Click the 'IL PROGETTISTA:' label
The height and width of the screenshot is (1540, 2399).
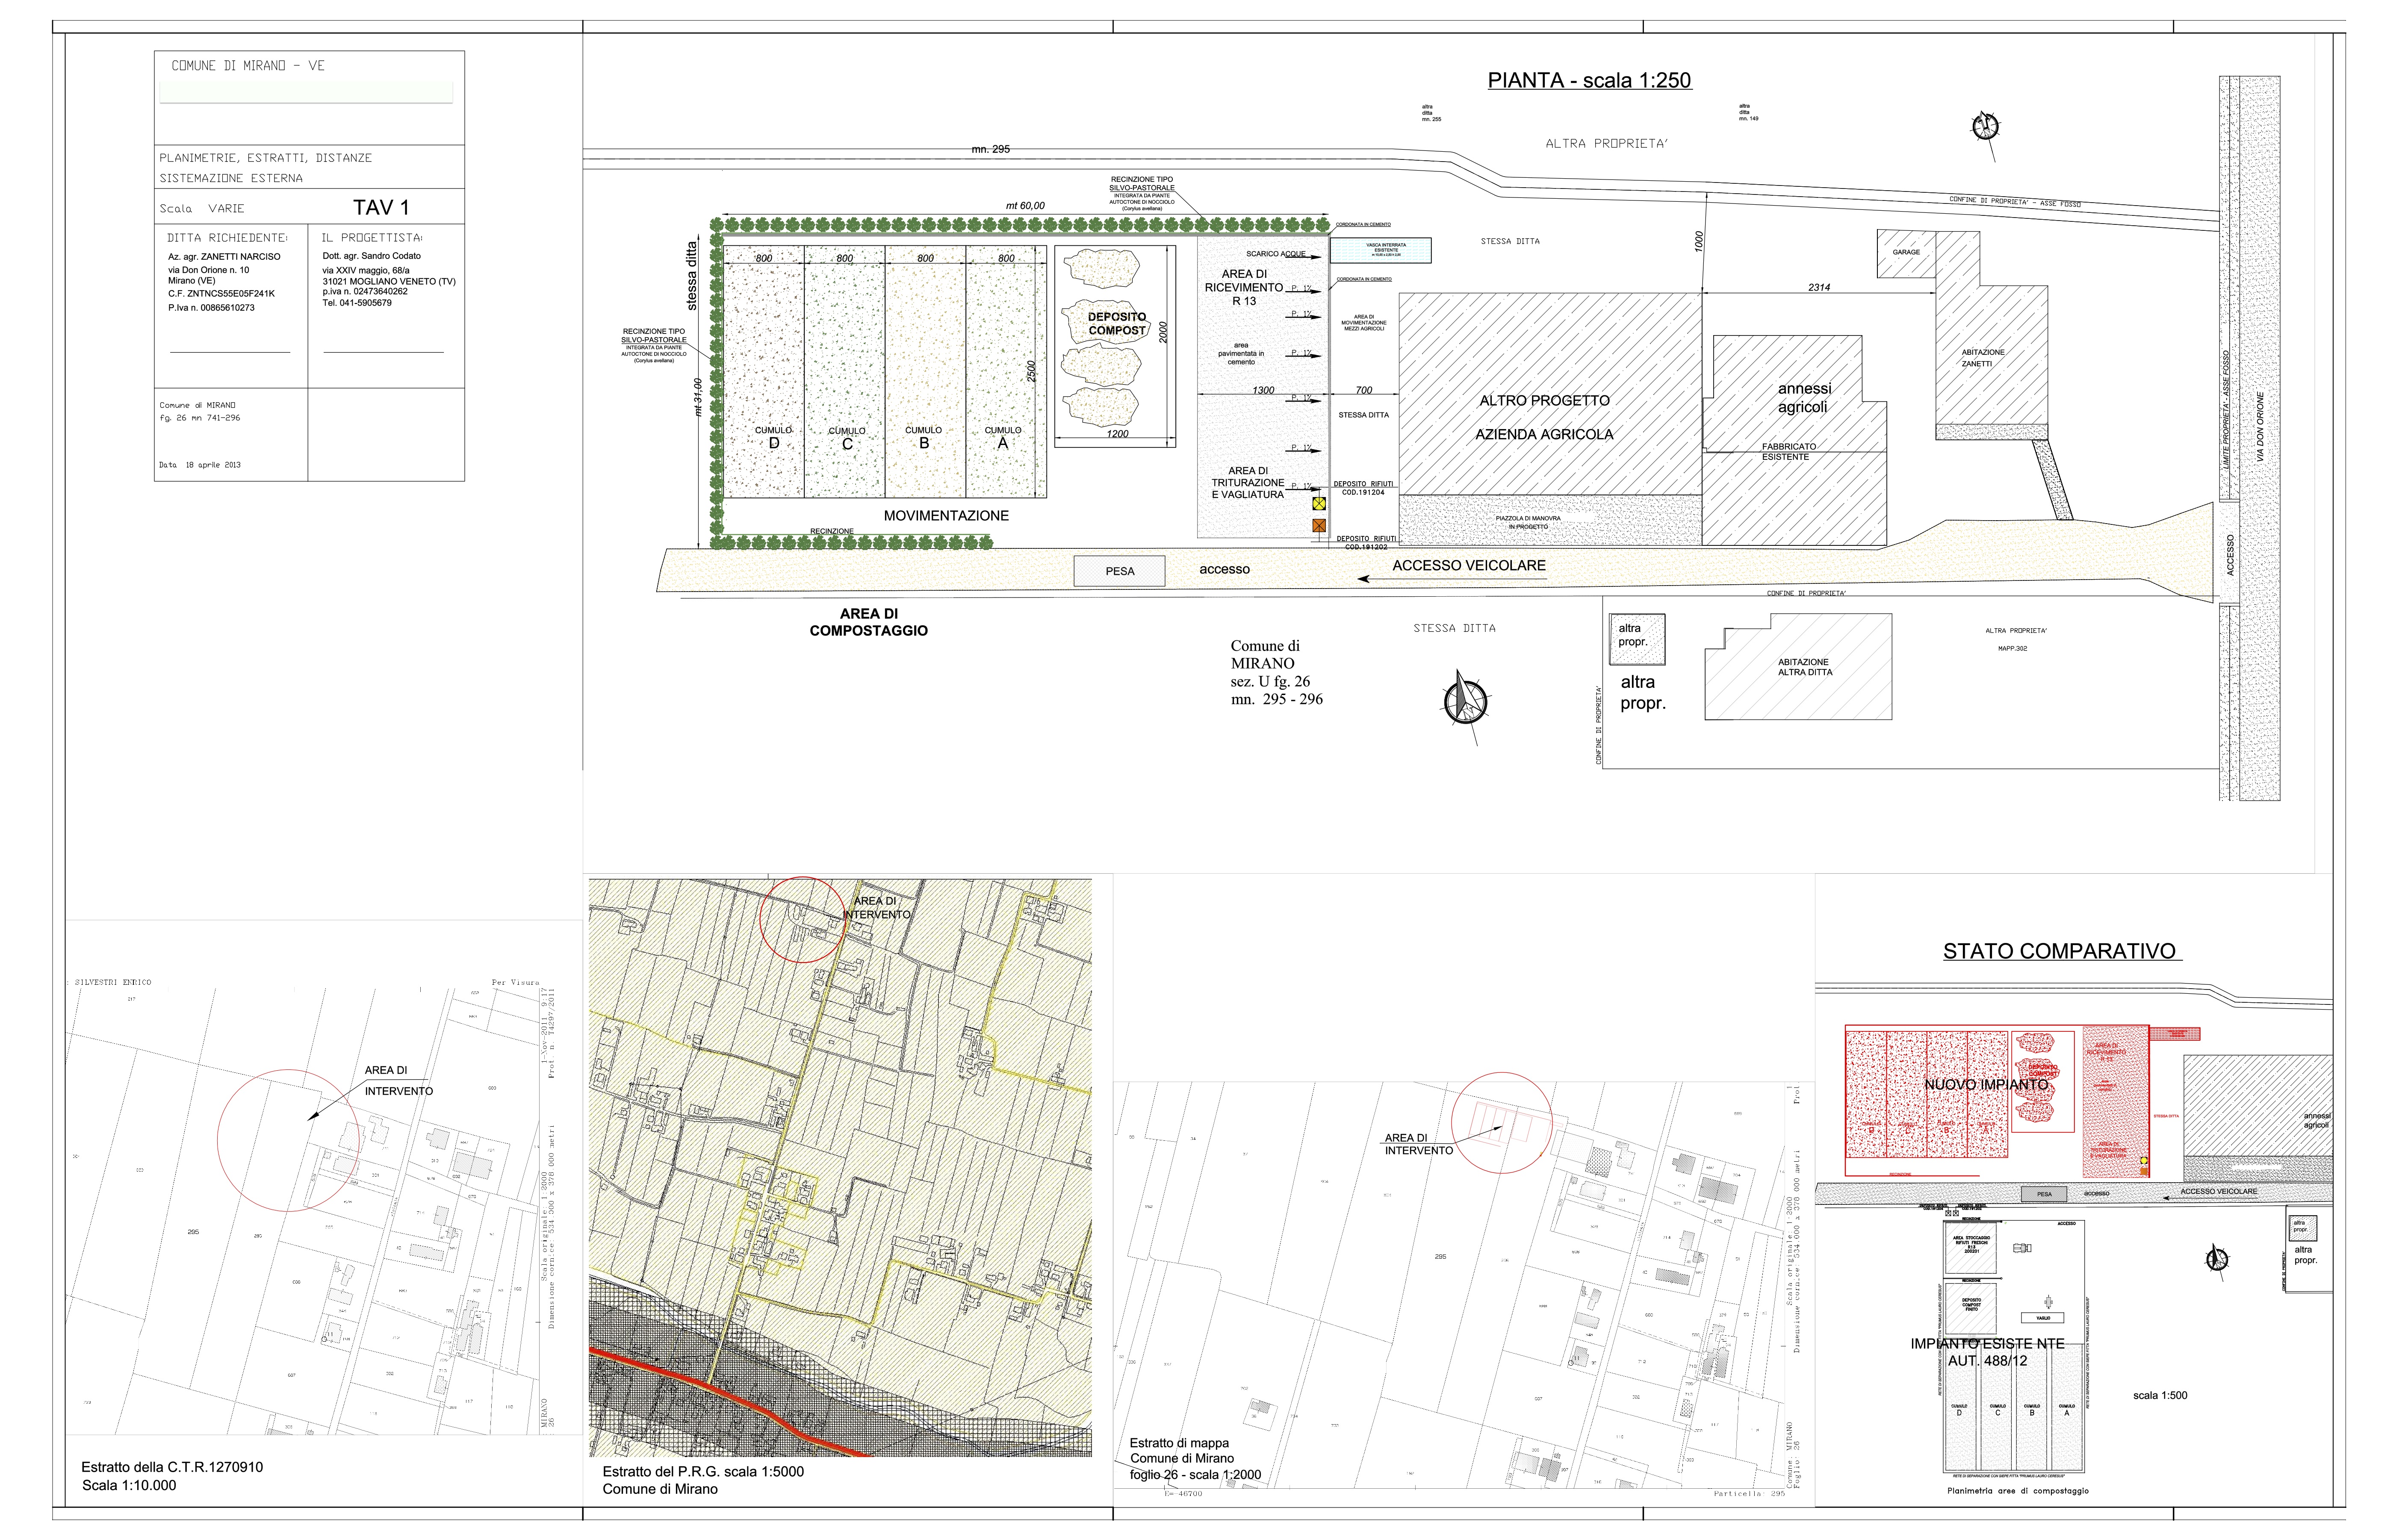(372, 238)
